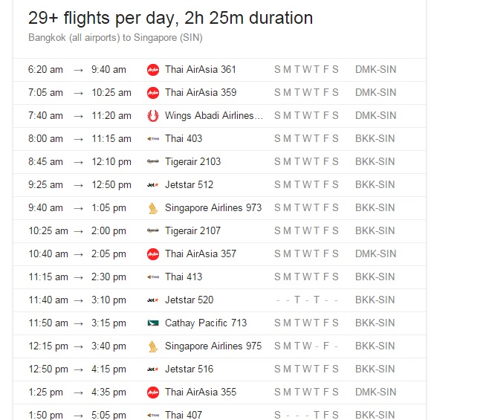Click the Bangkok to Singapore (SIN) subtitle
Viewport: 486px width, 420px height.
pos(115,37)
